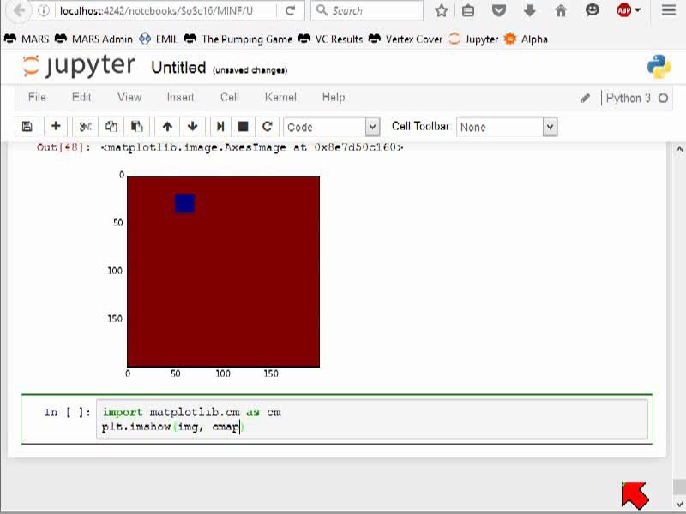Open the View menu
Viewport: 686px width, 514px height.
point(129,97)
